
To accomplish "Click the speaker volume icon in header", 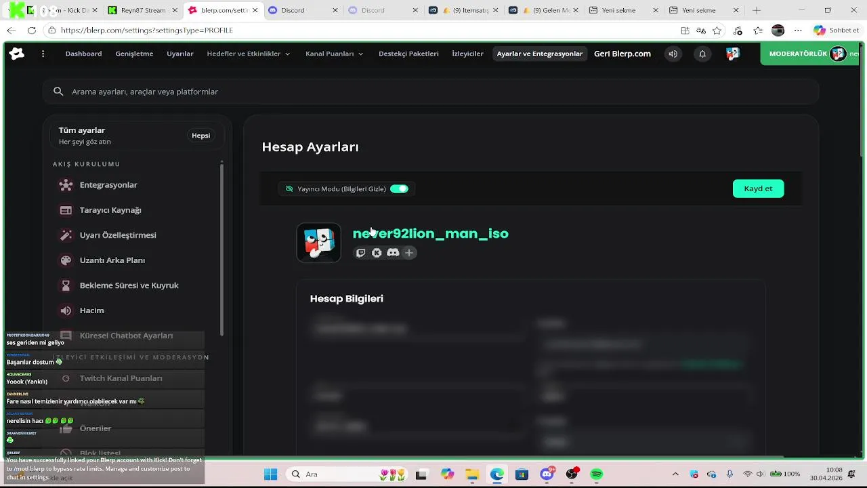I will (x=673, y=54).
